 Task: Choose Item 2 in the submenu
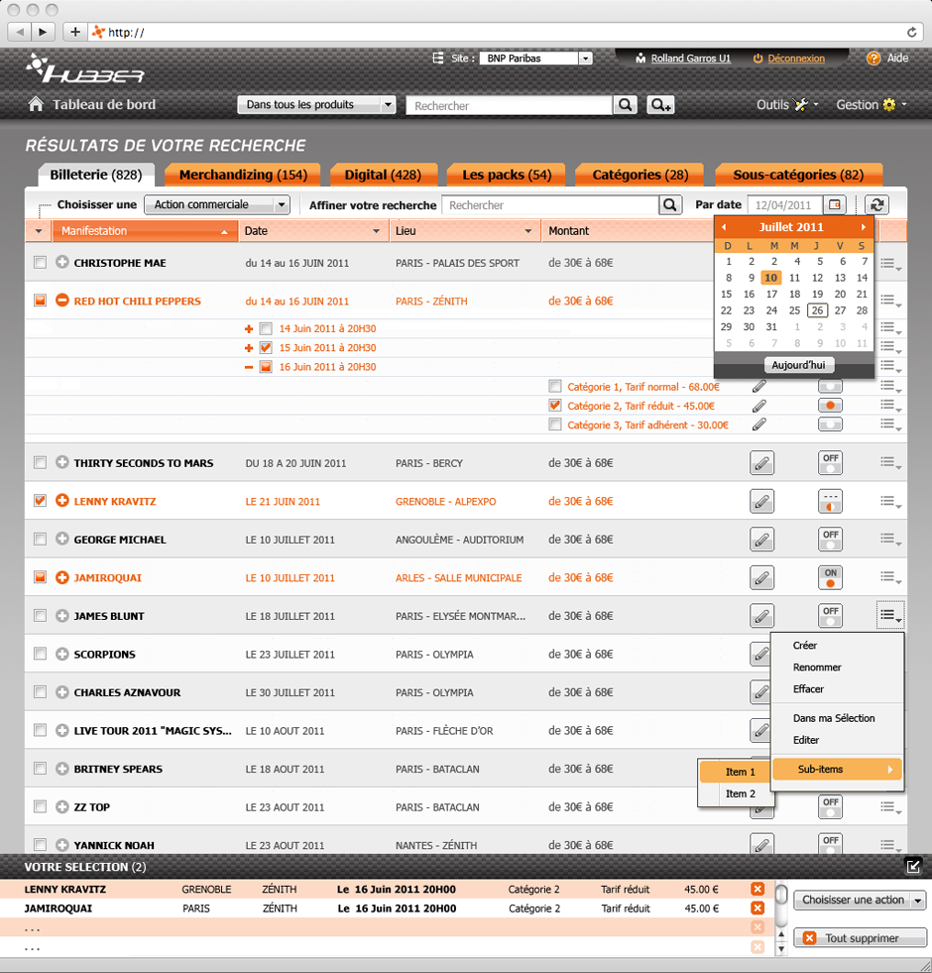pos(741,793)
